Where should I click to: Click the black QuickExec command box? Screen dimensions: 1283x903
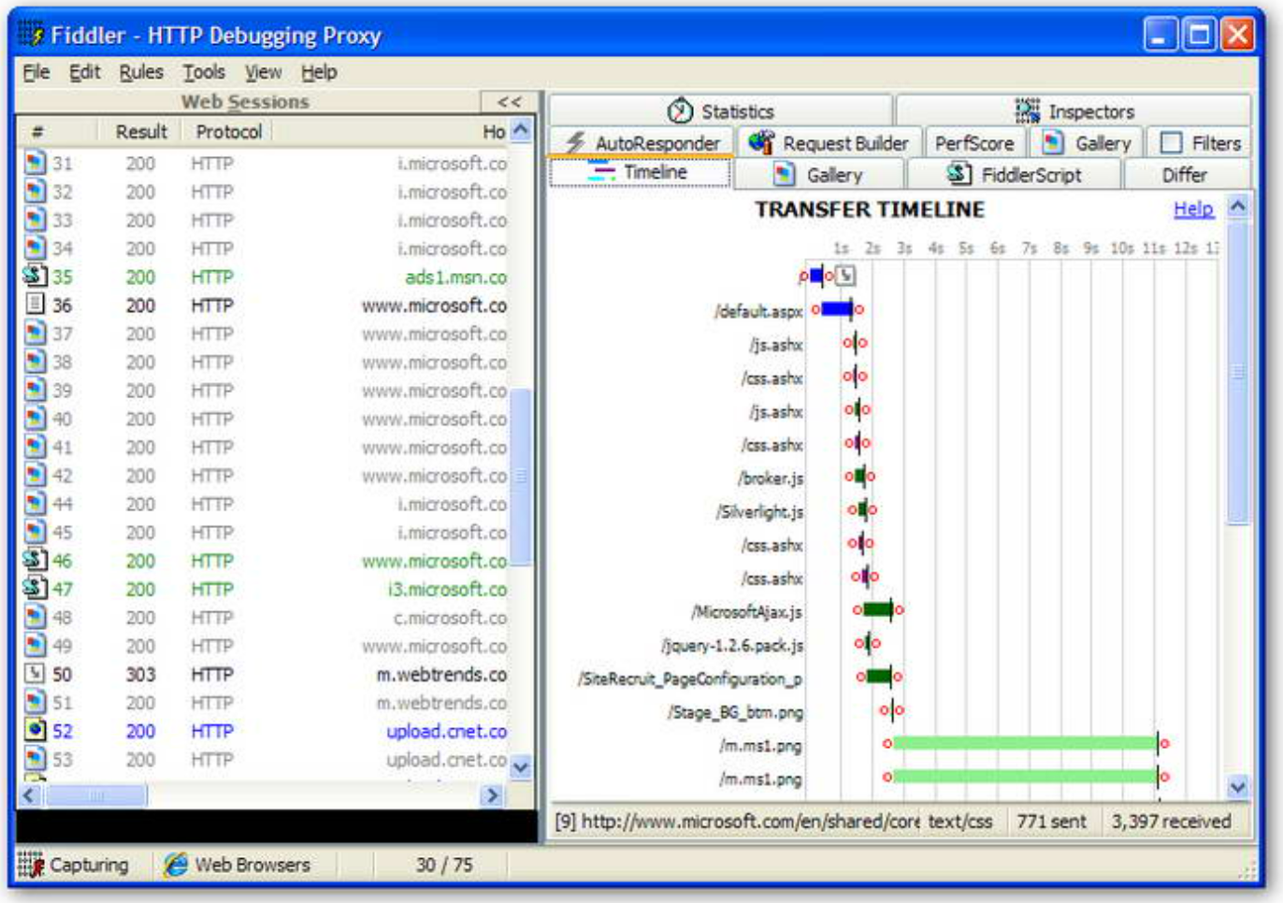277,826
